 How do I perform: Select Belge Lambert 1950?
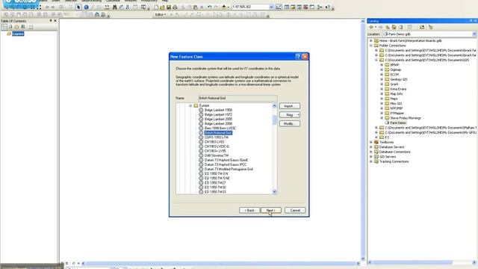(x=218, y=110)
